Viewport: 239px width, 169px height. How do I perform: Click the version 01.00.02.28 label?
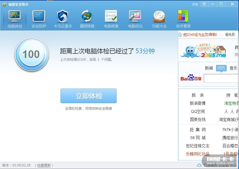16,165
